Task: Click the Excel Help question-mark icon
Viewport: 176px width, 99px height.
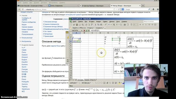Action: (128, 25)
